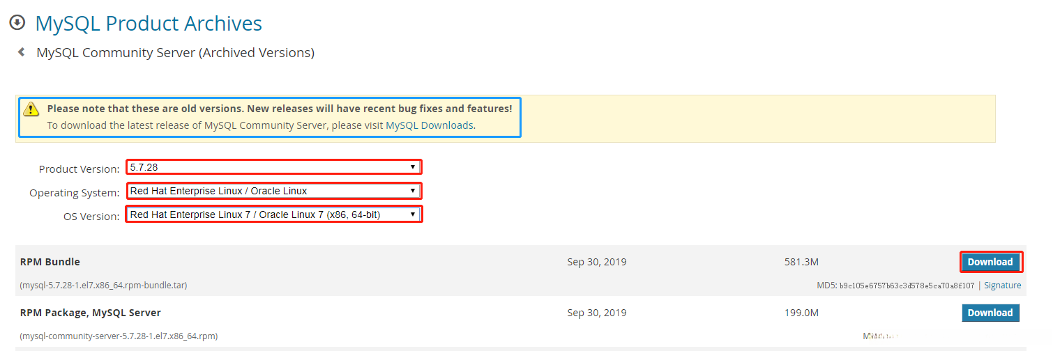Image resolution: width=1053 pixels, height=351 pixels.
Task: Click the Product Version label
Action: [x=79, y=169]
